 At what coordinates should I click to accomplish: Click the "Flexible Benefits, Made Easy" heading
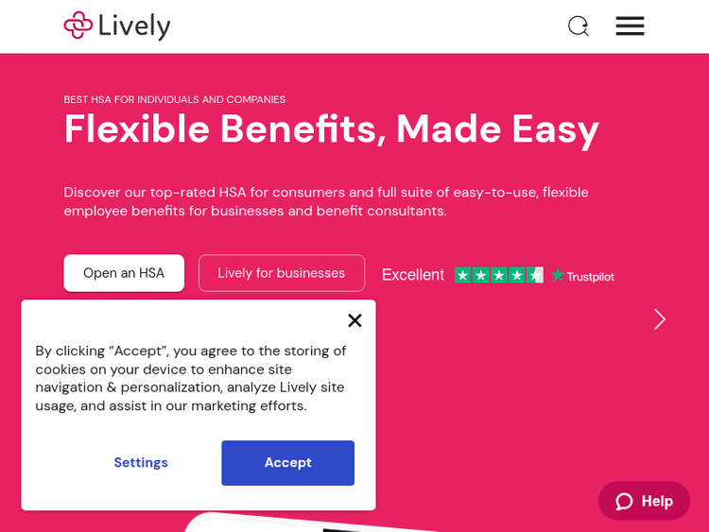click(x=331, y=129)
